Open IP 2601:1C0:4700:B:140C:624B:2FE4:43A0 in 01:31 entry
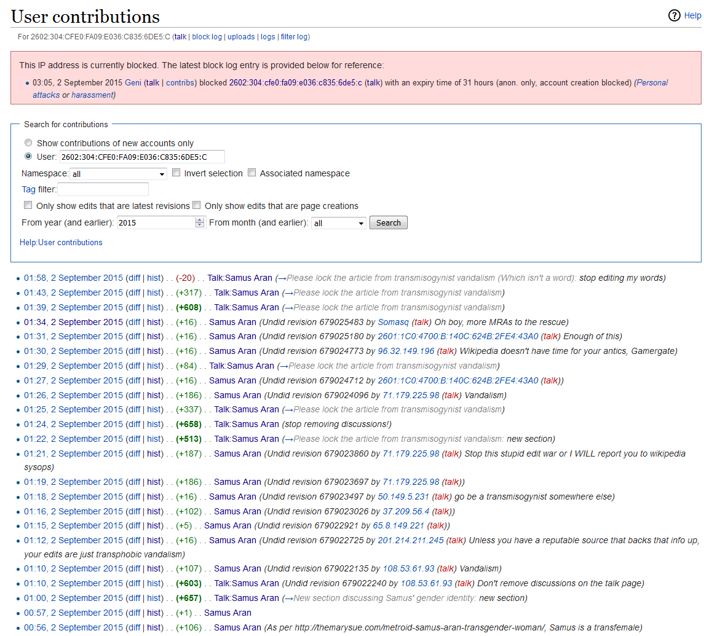 coord(458,336)
